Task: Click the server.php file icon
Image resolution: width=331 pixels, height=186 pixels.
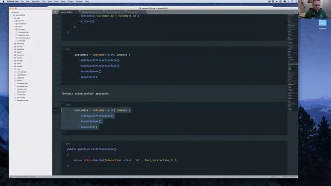Action: (x=15, y=98)
